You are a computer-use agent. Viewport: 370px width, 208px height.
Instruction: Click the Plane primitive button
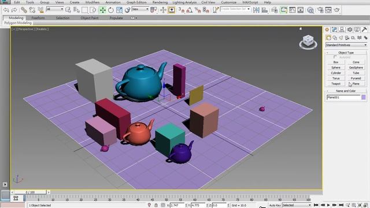click(356, 84)
